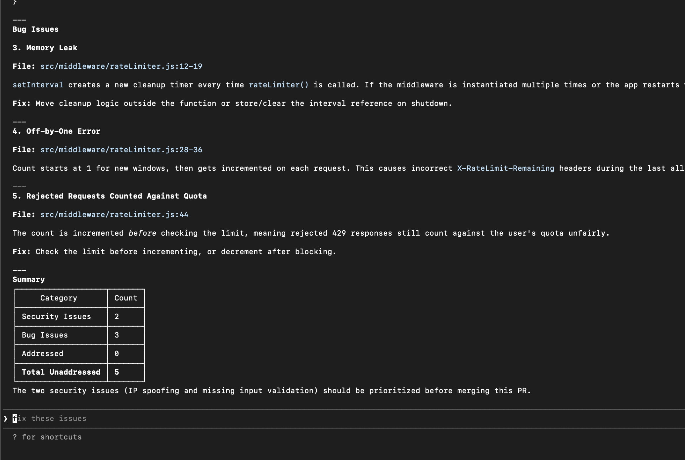Click the 'Total Unaddressed' table row

click(x=61, y=372)
